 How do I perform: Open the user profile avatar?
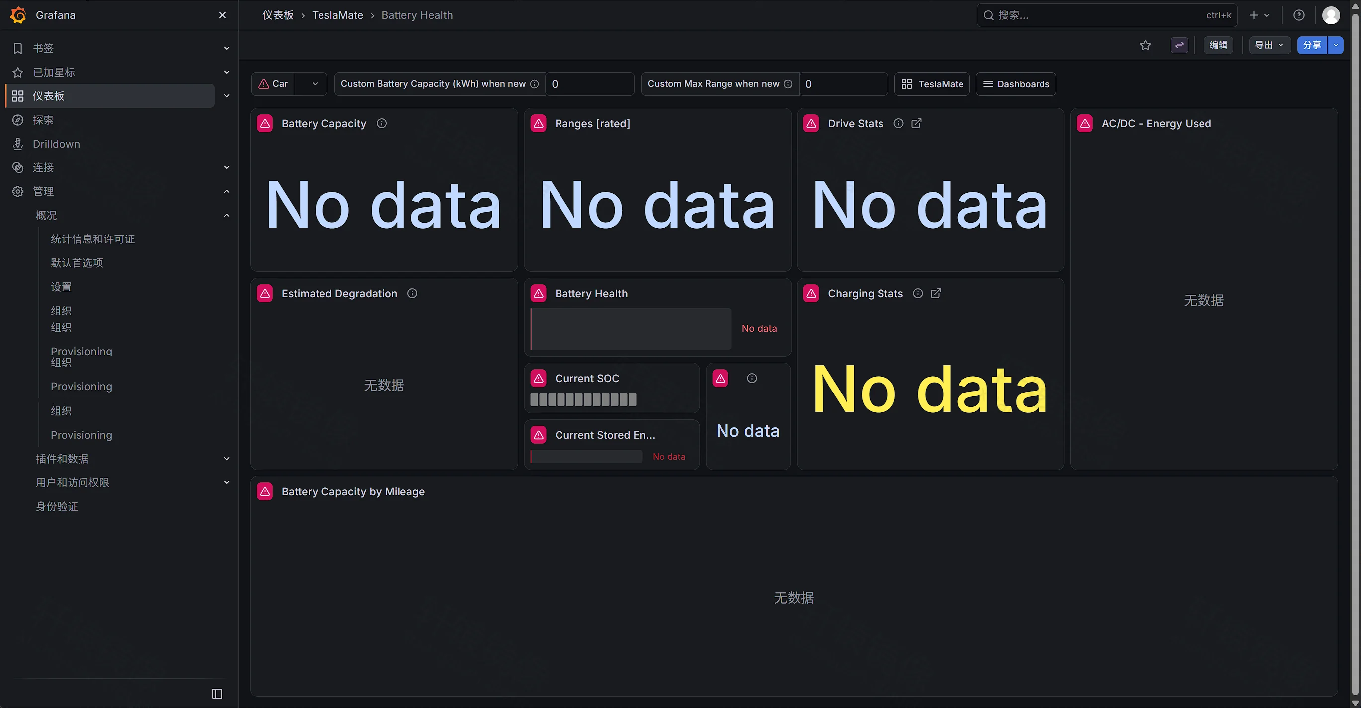[1331, 15]
